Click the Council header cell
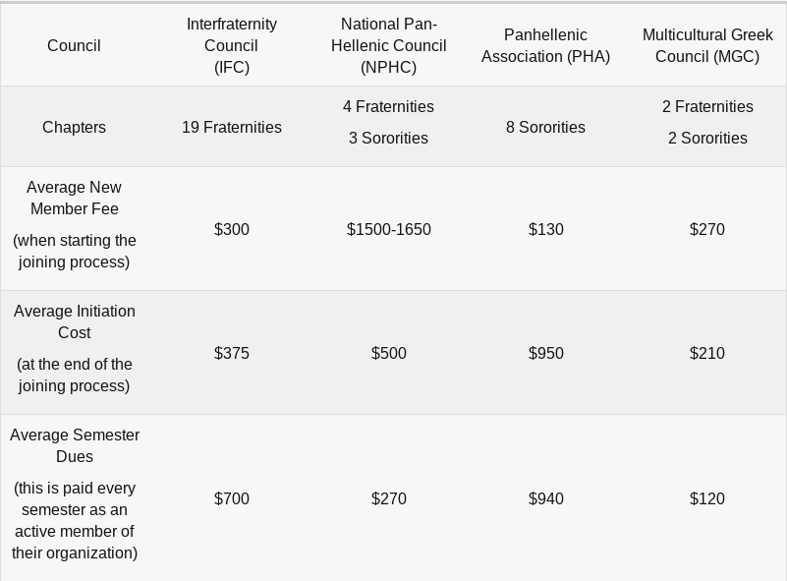 tap(74, 45)
